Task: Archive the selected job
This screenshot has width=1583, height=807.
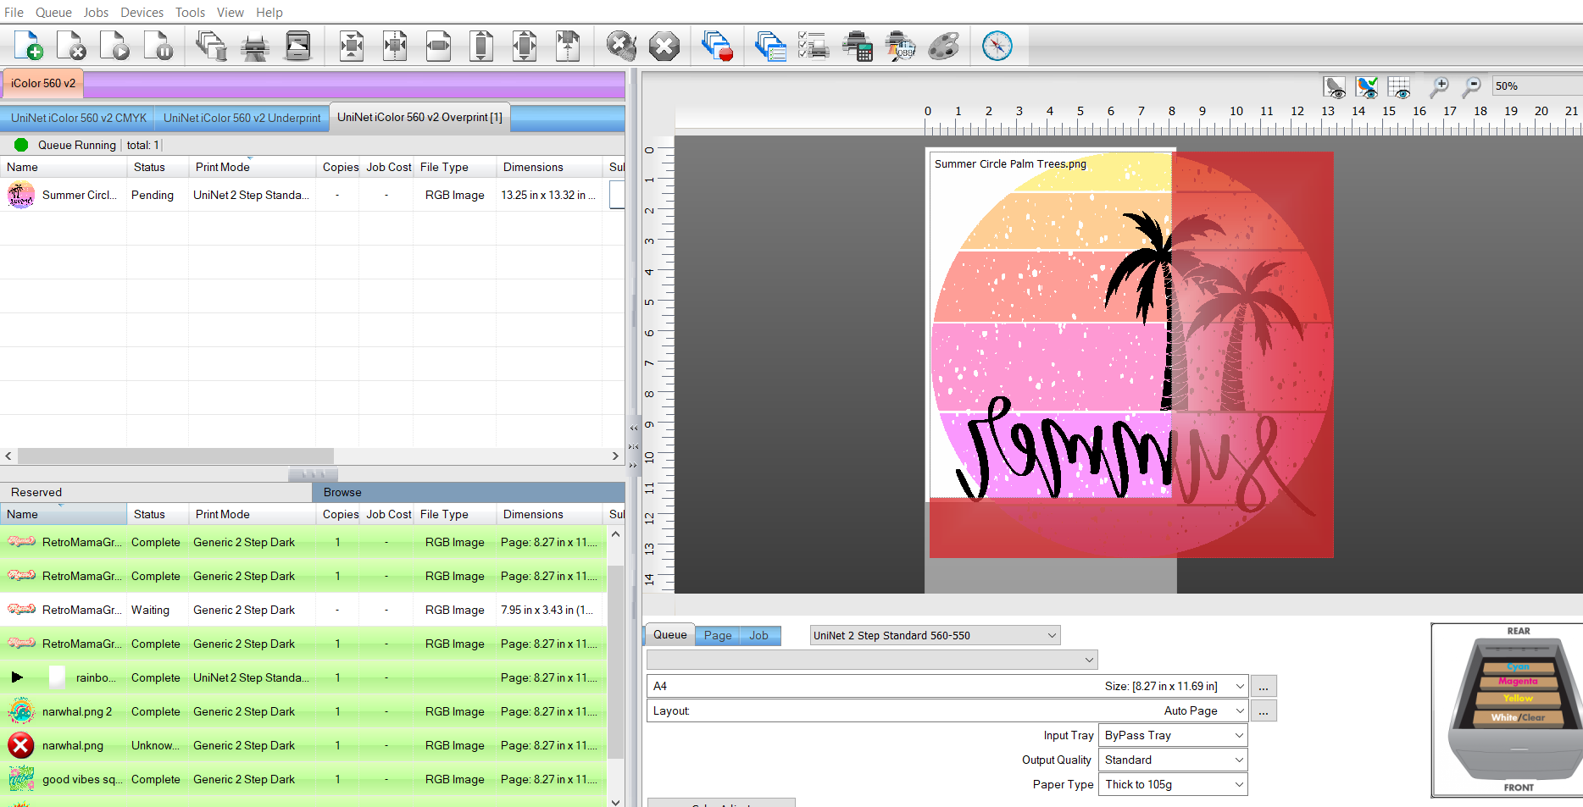Action: 298,46
